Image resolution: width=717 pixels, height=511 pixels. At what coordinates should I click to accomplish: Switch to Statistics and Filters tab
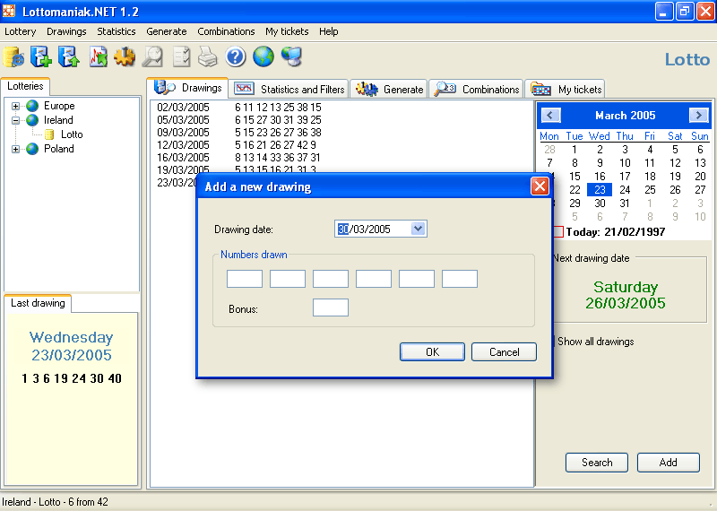pyautogui.click(x=289, y=90)
